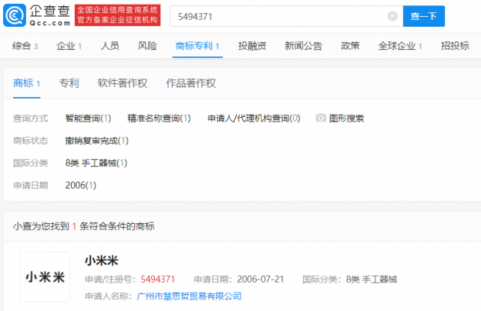Click the application date 2006-07-21 text
The width and height of the screenshot is (481, 311).
tap(260, 279)
